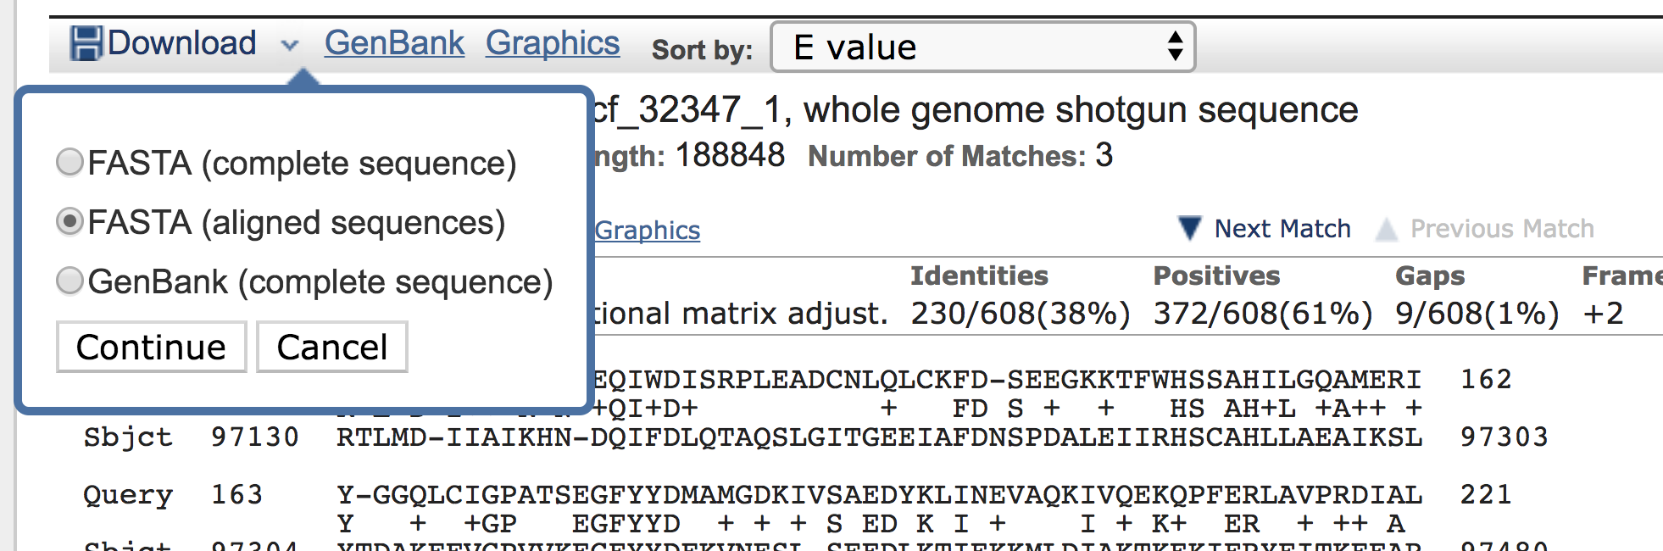The width and height of the screenshot is (1663, 551).
Task: Jump to Next Match text link
Action: coord(1282,229)
